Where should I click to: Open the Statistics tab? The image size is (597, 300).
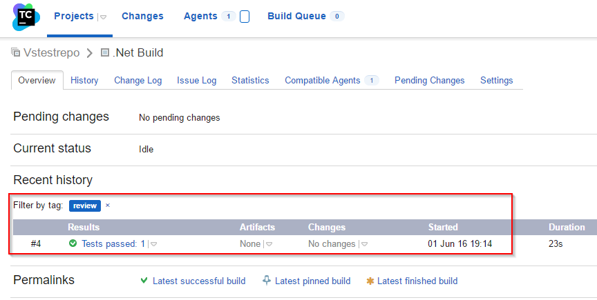(250, 80)
